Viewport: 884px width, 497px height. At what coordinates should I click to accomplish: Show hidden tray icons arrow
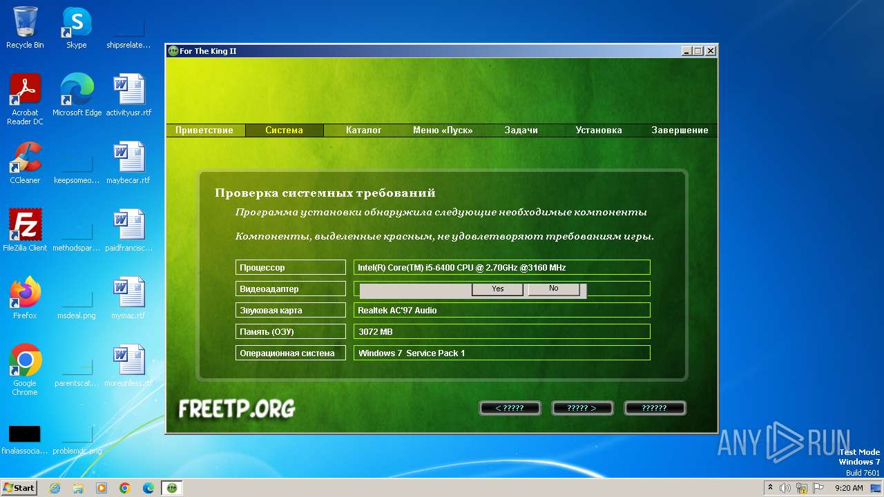[770, 488]
